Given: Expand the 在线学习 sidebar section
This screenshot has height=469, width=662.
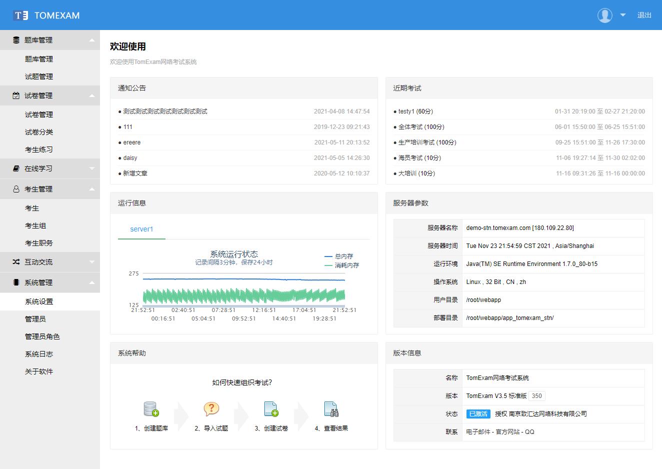Looking at the screenshot, I should click(91, 168).
